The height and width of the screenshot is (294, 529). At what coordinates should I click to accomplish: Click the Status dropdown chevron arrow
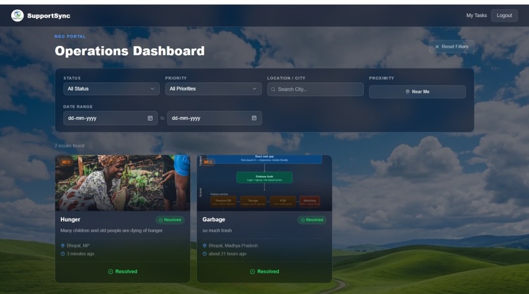coord(152,89)
